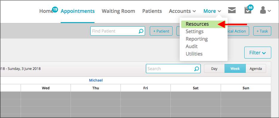Click the Find Patient magnifier icon
279x118 pixels.
point(141,31)
